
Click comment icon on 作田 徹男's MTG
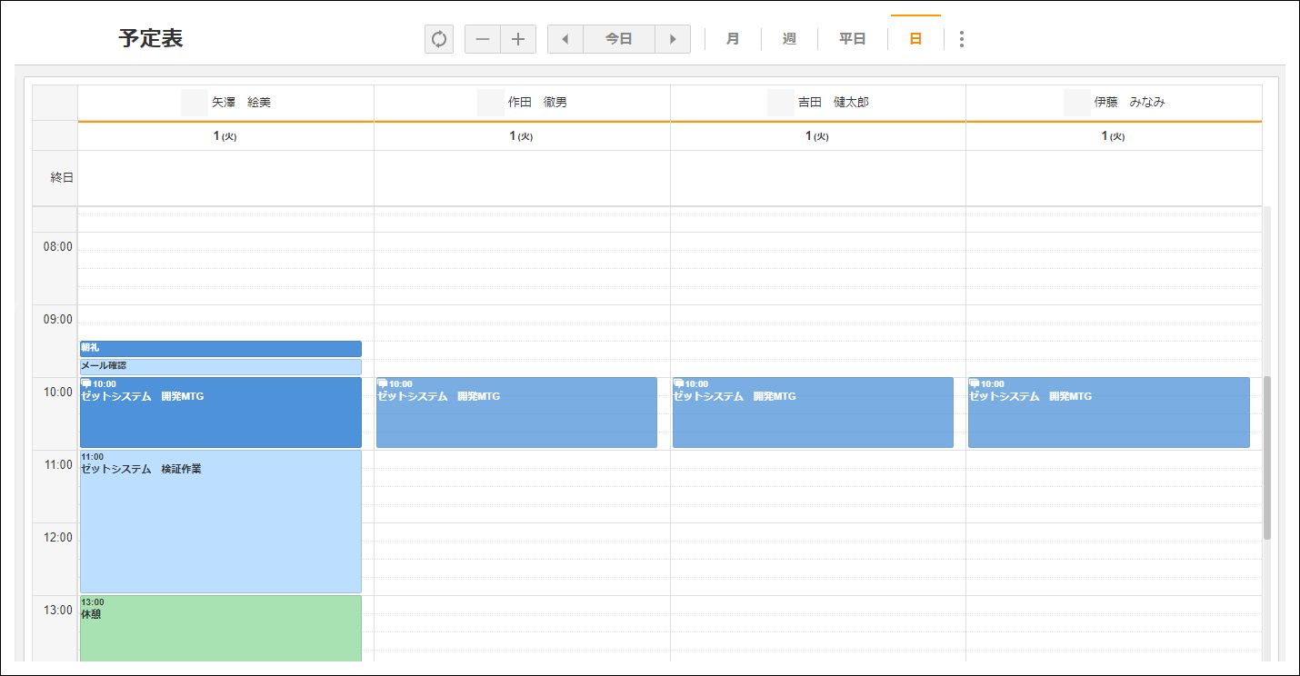[383, 383]
